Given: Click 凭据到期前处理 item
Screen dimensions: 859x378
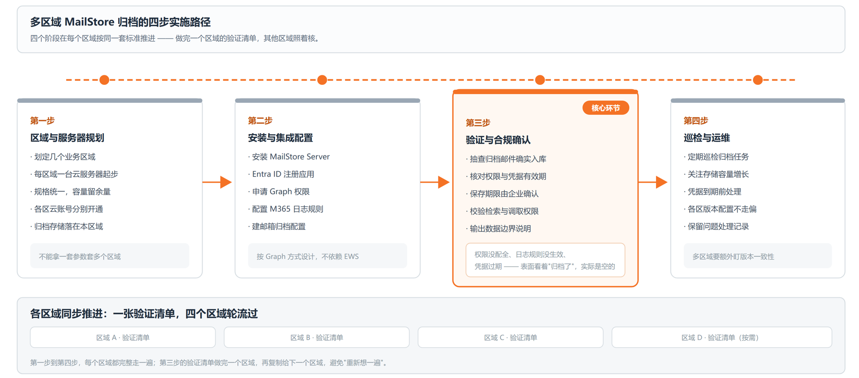Looking at the screenshot, I should 713,192.
